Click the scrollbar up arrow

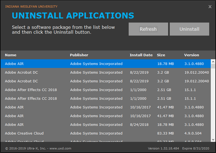(213, 62)
